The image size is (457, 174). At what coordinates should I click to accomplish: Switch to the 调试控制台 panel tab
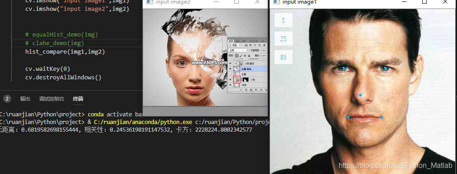click(51, 99)
